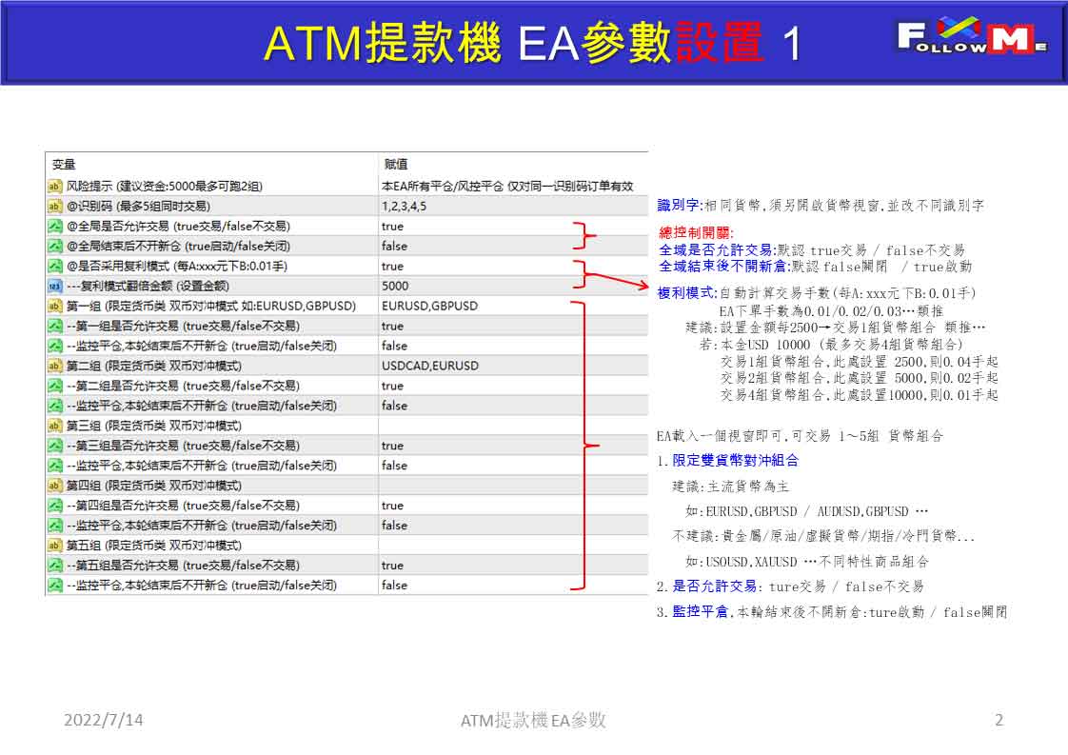Image resolution: width=1068 pixels, height=755 pixels.
Task: Click the blue 複利模式 heading
Action: tap(686, 293)
